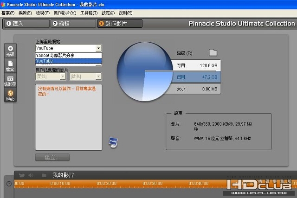The image size is (297, 198).
Task: Open the 檢視(V) menu
Action: 43,13
